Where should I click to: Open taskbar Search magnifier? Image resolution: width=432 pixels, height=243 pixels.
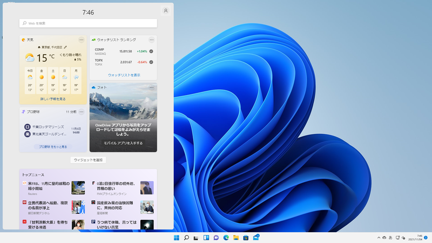186,238
